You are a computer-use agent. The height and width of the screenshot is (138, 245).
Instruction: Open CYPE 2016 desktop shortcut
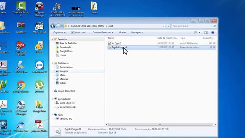click(21, 49)
